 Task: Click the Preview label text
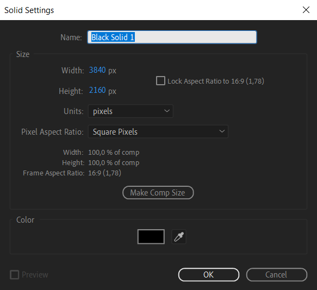[x=35, y=275]
